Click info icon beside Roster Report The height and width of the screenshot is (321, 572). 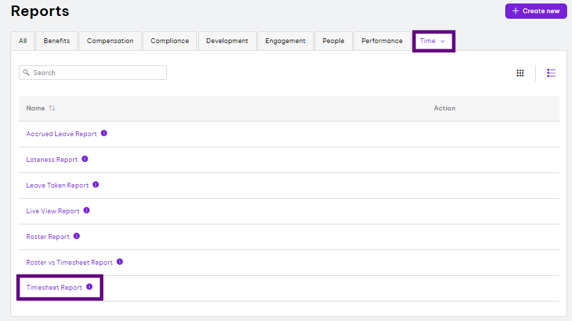(x=77, y=236)
